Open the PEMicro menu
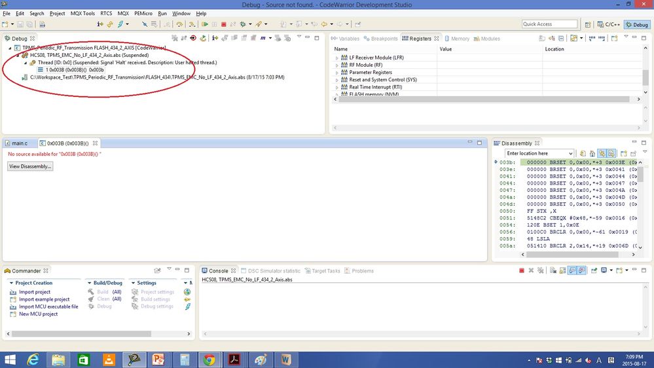Image resolution: width=654 pixels, height=368 pixels. click(143, 13)
